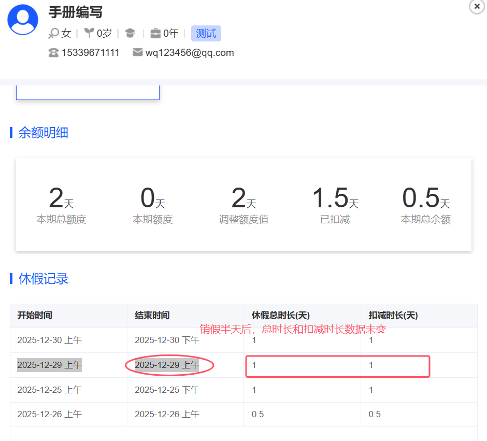Click the 结束时间 column header
487x441 pixels.
pyautogui.click(x=152, y=316)
